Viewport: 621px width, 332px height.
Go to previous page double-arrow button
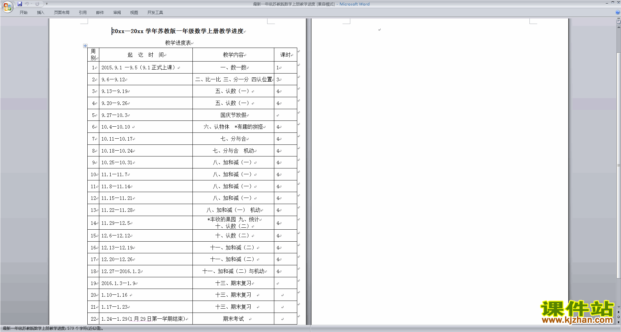tap(618, 312)
